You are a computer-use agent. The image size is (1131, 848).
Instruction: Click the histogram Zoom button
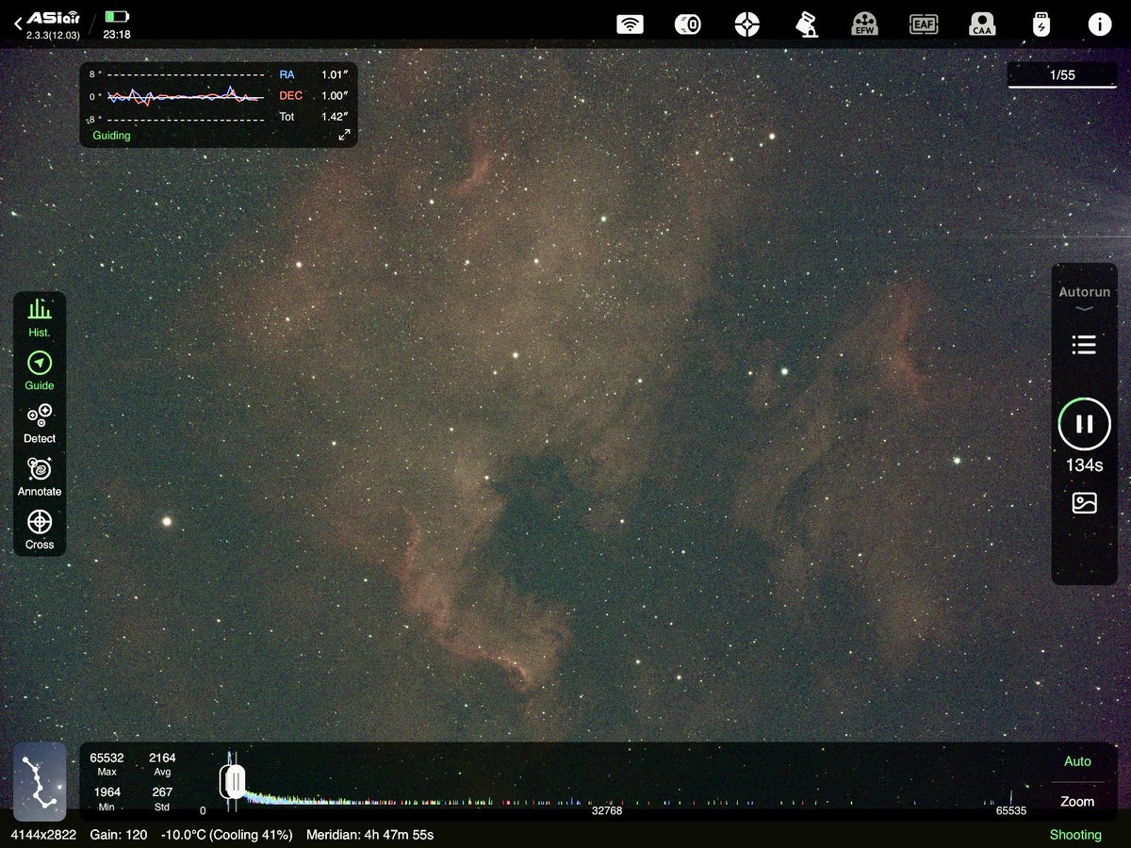(x=1077, y=802)
